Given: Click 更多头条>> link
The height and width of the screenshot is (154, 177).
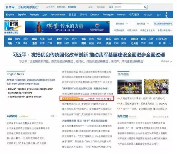Looking at the screenshot, I should (x=167, y=62).
